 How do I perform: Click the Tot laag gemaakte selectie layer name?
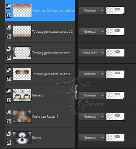[x=51, y=74]
